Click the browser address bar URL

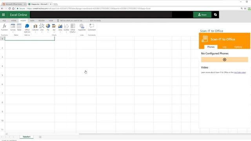[x=89, y=8]
